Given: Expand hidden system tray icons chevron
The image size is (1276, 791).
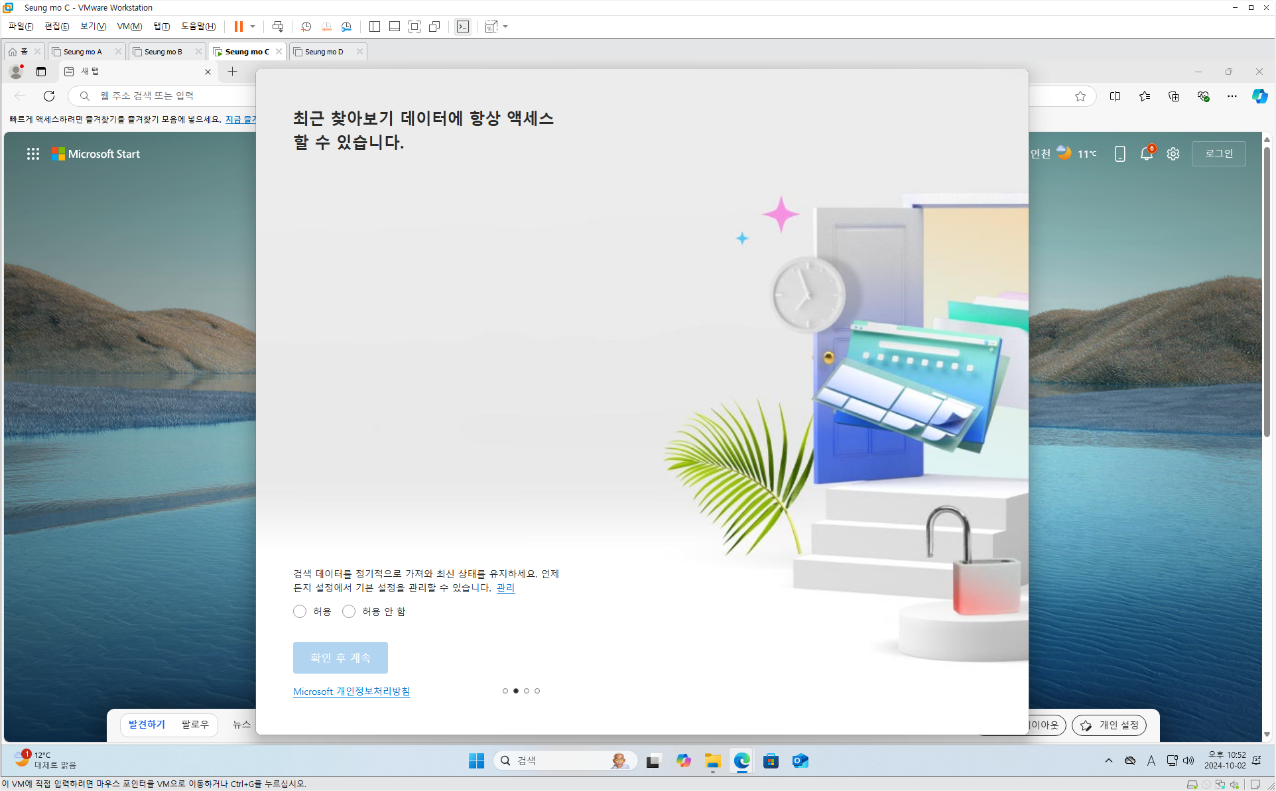Looking at the screenshot, I should click(1109, 761).
